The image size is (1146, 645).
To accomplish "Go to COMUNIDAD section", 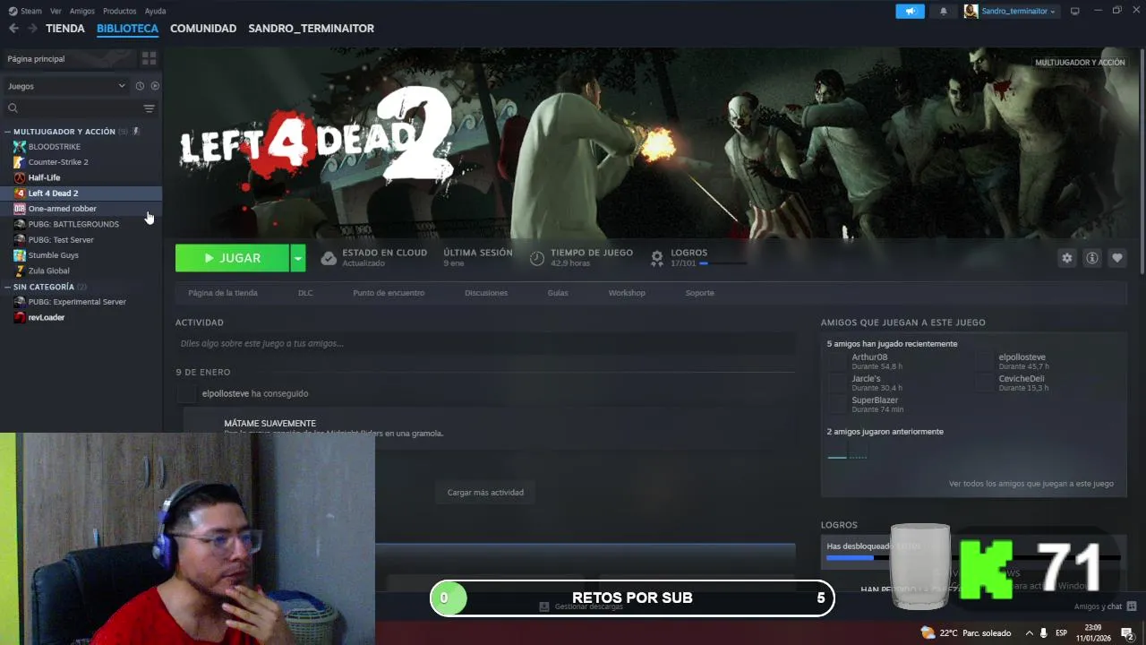I will point(203,29).
